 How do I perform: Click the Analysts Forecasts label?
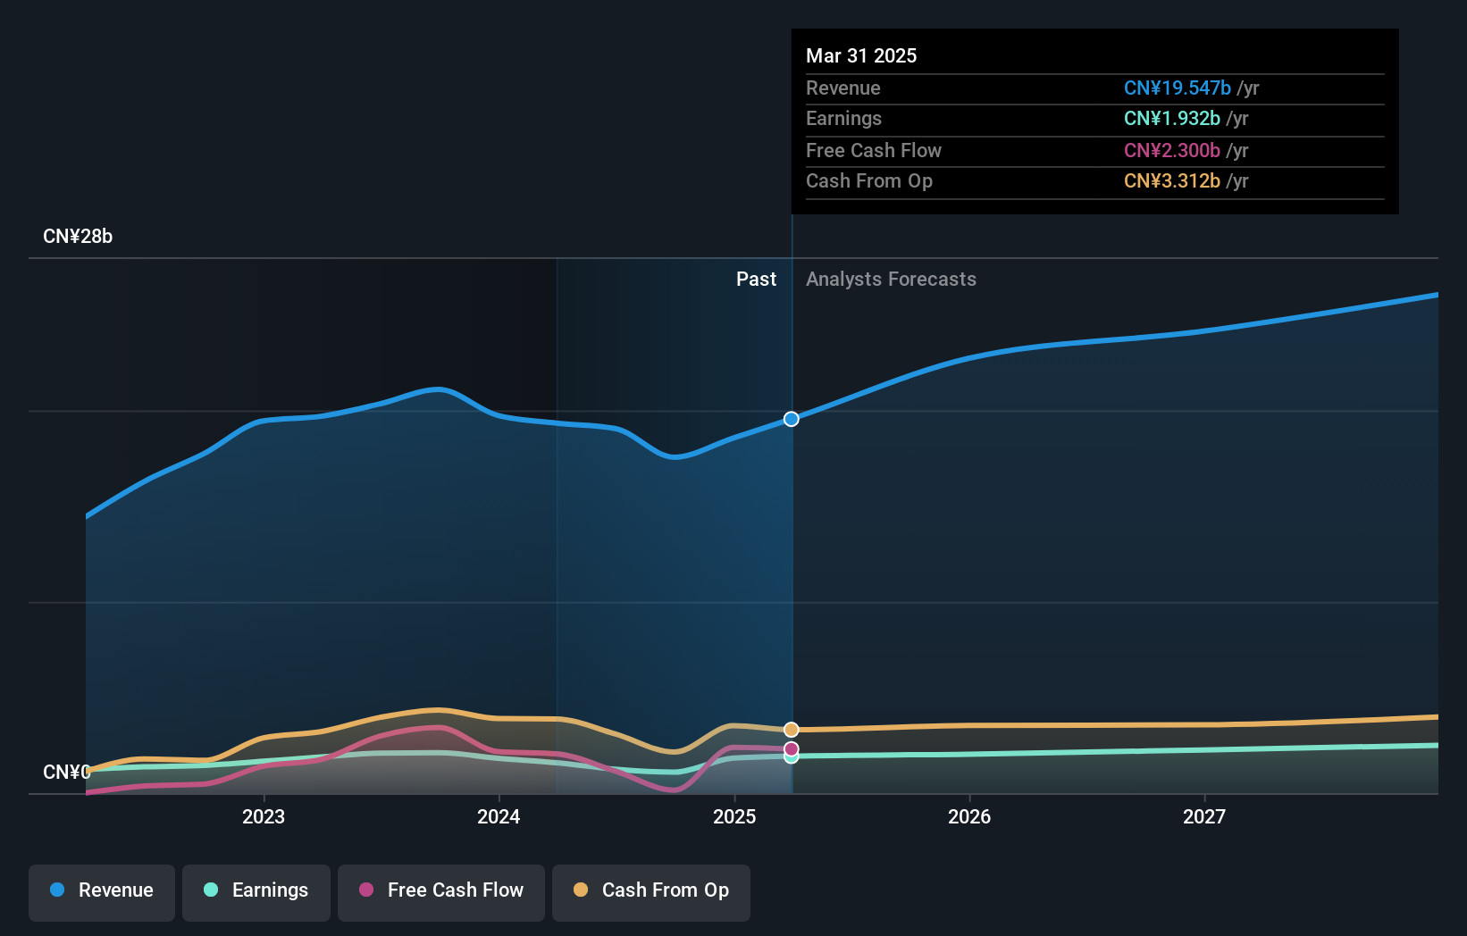(x=891, y=280)
